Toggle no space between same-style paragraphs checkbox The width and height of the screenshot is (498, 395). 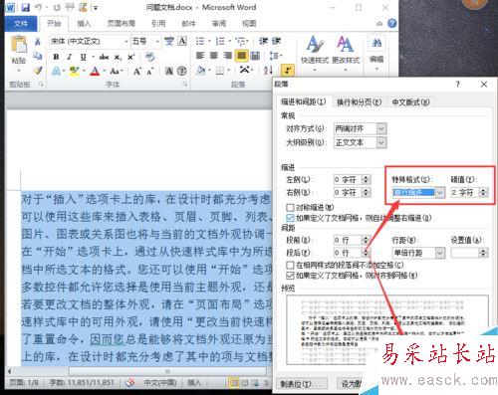(290, 265)
